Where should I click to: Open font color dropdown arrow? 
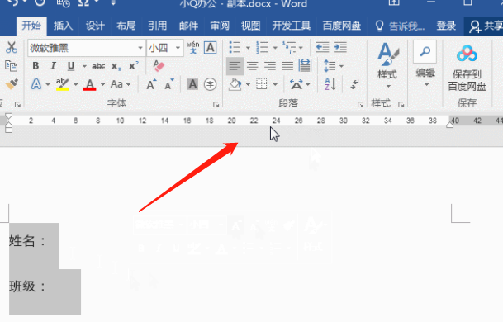pos(102,85)
